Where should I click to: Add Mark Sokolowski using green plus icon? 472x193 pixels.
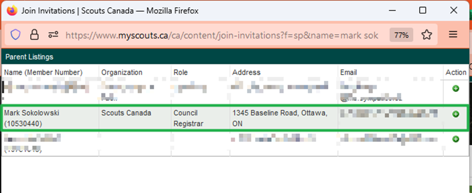(456, 114)
